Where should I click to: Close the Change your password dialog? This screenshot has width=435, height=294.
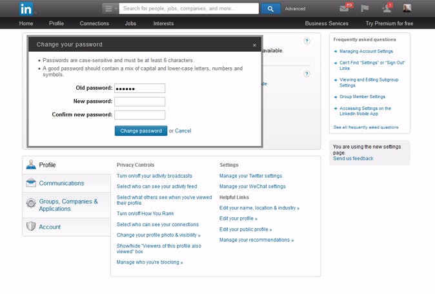[x=254, y=45]
